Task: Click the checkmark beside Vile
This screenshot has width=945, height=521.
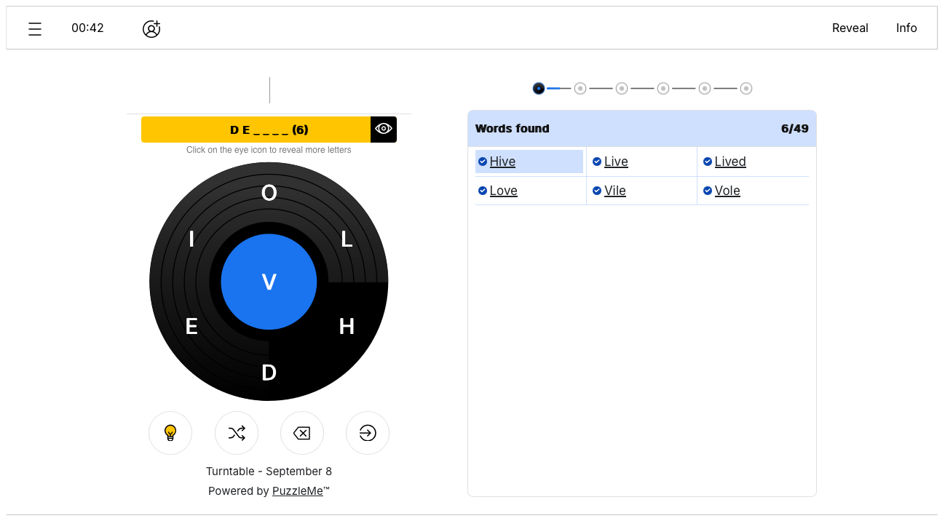Action: (x=597, y=191)
